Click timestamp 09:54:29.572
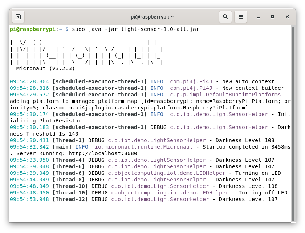The height and width of the screenshot is (233, 305). 29,95
